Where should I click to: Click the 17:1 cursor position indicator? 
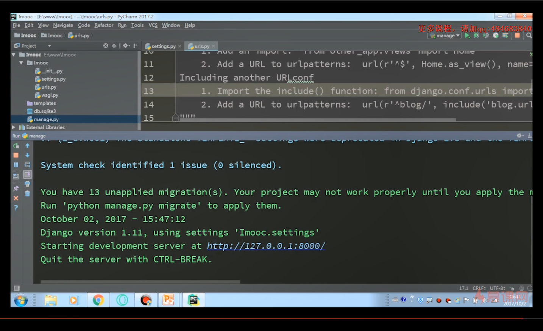tap(464, 288)
